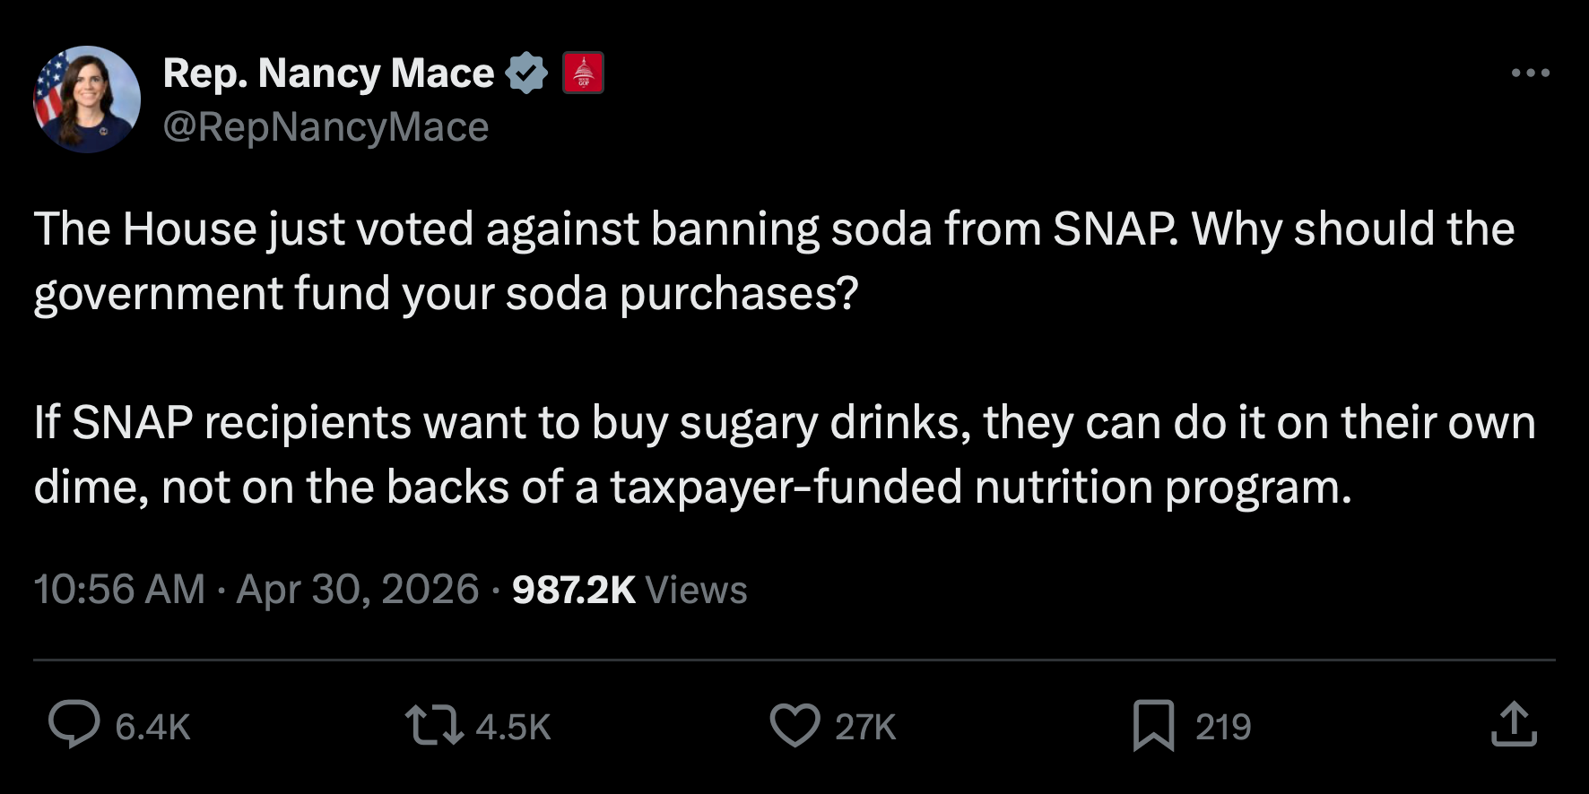
Task: Bookmark this tweet with the bookmark icon
Action: [x=1153, y=725]
